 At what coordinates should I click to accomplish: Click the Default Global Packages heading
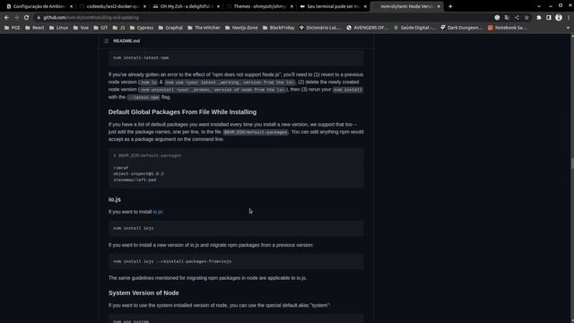pyautogui.click(x=182, y=112)
